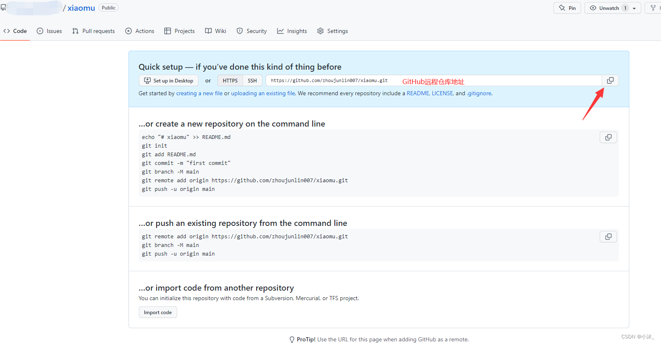Screen dimensions: 661x343
Task: Click the eye icon on Unwatch button
Action: pos(593,8)
